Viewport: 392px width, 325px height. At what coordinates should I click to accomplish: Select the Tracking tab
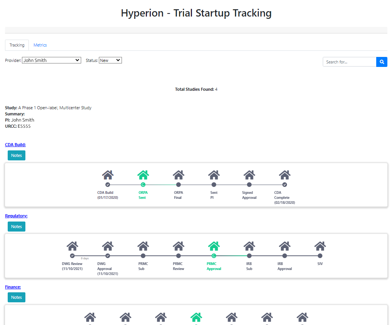(17, 45)
